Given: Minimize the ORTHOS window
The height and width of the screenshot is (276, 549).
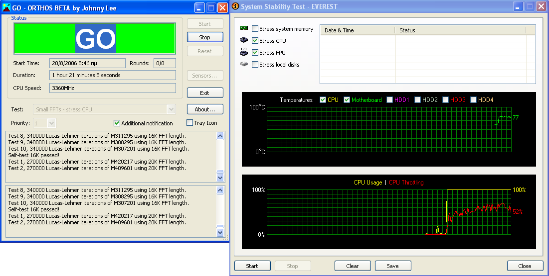Looking at the screenshot, I should (x=199, y=7).
